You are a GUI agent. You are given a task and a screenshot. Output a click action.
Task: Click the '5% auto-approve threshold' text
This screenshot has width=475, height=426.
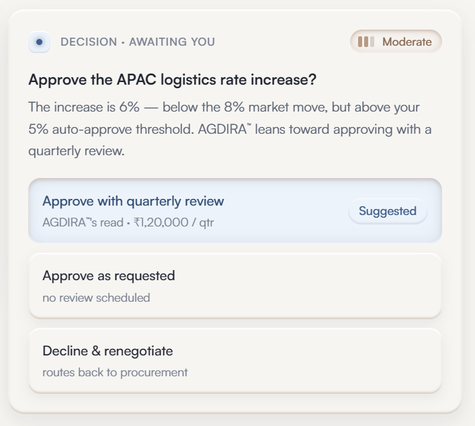coord(111,130)
